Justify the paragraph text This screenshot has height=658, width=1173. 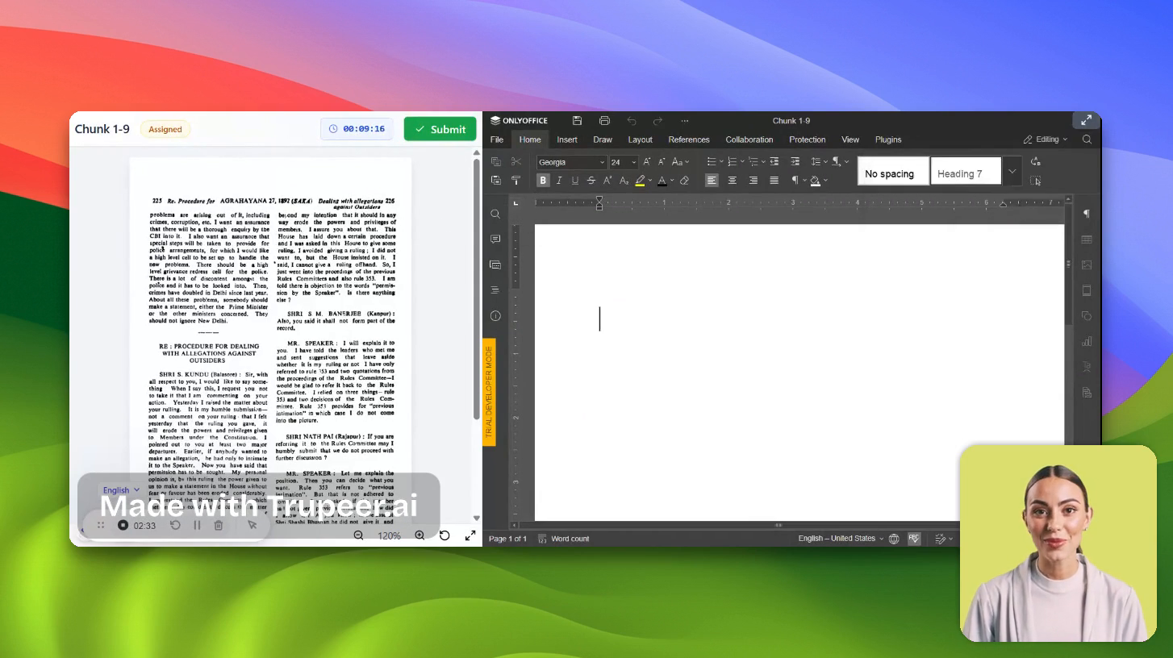[774, 181]
